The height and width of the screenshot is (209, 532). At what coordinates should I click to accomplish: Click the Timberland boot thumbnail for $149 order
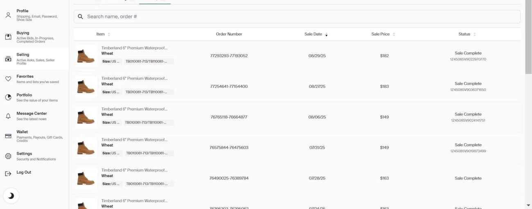point(86,117)
